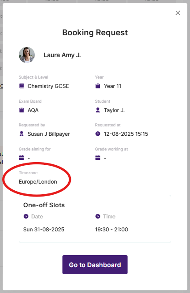Click the clock icon beside 12-08-2025 15:15
190x293 pixels.
[98, 134]
